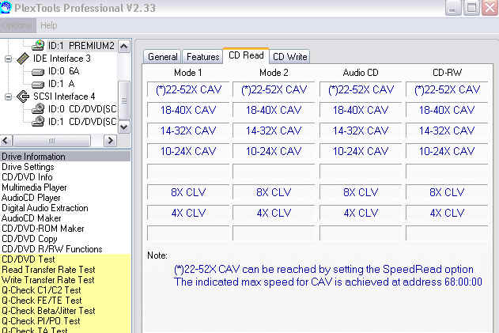499x333 pixels.
Task: Collapse the IDE Interface 3 node
Action: coord(9,59)
